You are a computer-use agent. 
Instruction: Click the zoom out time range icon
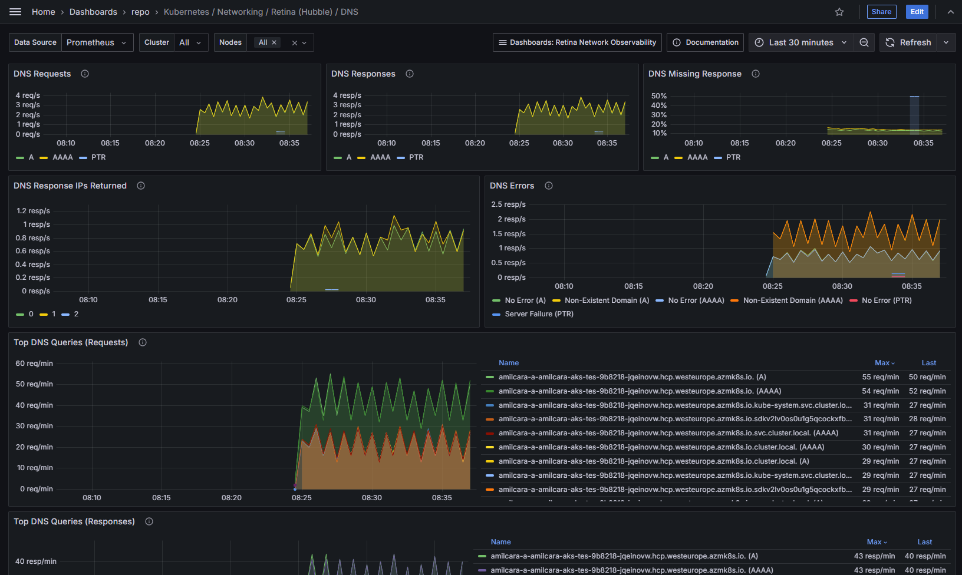[864, 42]
